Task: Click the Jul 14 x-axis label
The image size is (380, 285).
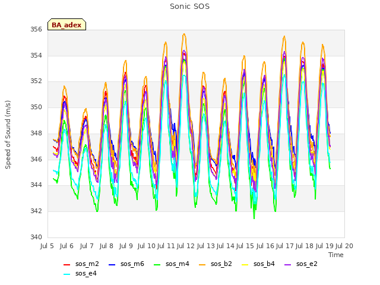Action: pyautogui.click(x=226, y=246)
